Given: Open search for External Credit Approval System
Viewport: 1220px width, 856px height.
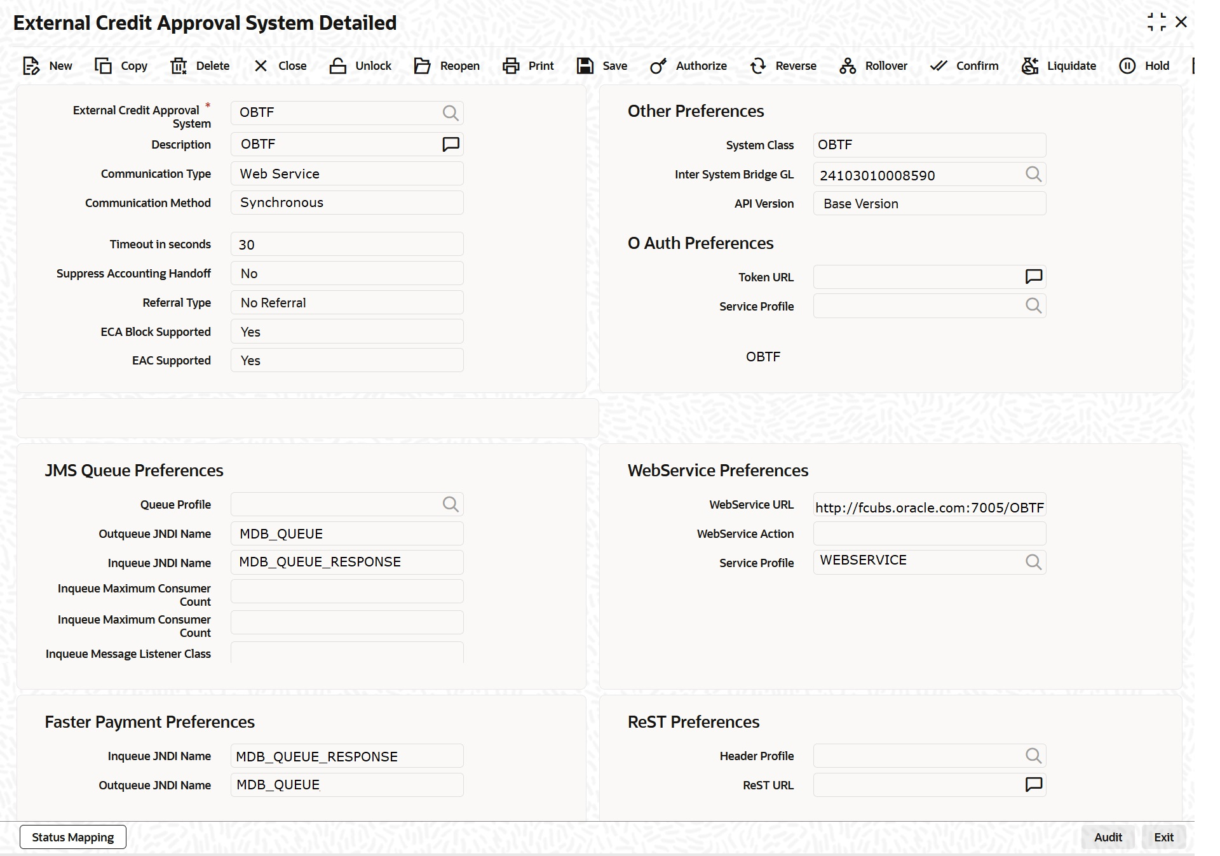Looking at the screenshot, I should click(x=451, y=113).
